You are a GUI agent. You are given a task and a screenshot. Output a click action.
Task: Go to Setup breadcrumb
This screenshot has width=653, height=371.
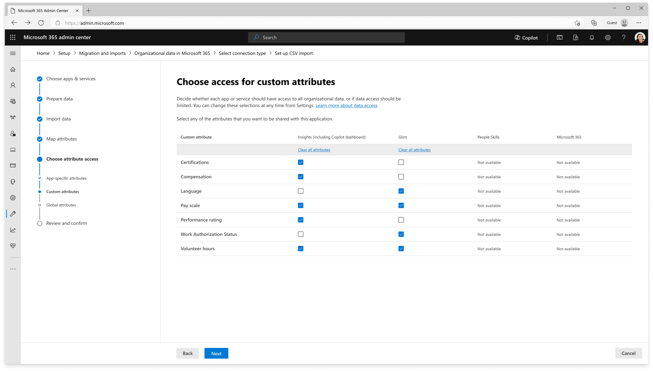point(64,53)
